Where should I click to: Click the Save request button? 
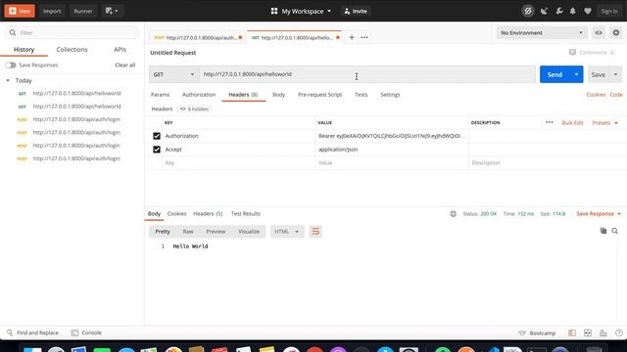coord(599,74)
